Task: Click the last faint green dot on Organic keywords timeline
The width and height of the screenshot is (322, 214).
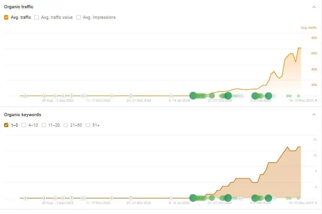Action: (x=298, y=198)
